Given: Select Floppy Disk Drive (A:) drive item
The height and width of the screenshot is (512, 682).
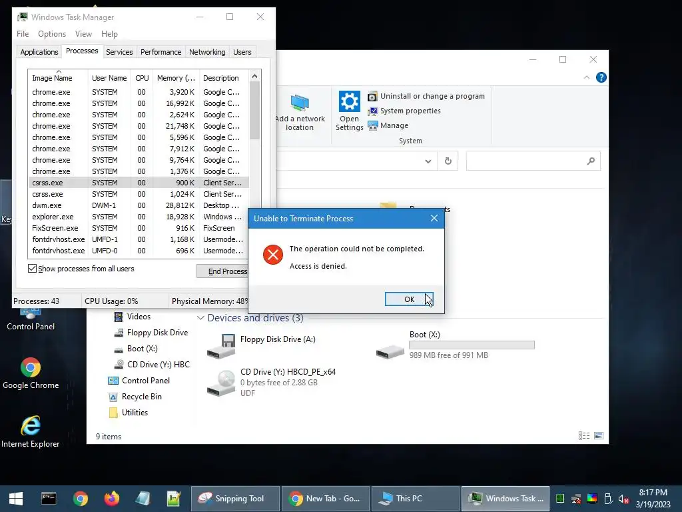Looking at the screenshot, I should pyautogui.click(x=262, y=346).
